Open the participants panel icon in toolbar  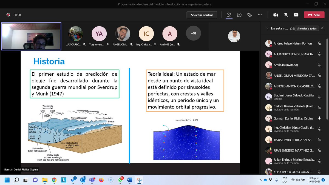(229, 15)
